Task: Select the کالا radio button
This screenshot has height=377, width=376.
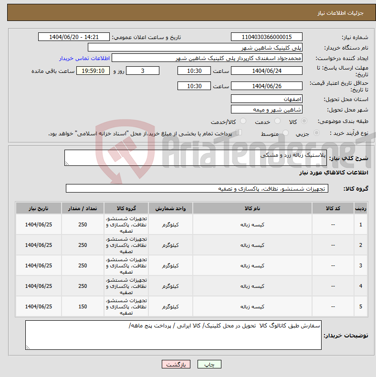Action: coord(304,121)
